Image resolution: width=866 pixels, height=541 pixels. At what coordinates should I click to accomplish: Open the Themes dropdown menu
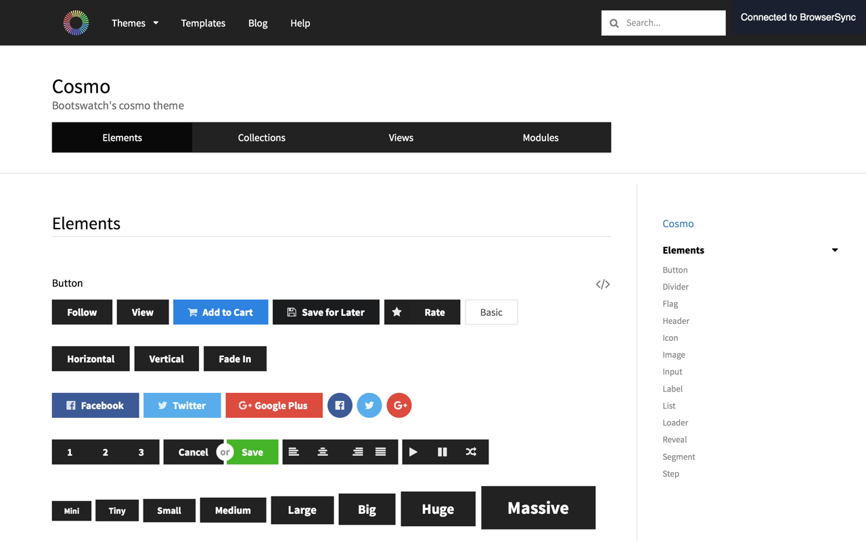(135, 23)
